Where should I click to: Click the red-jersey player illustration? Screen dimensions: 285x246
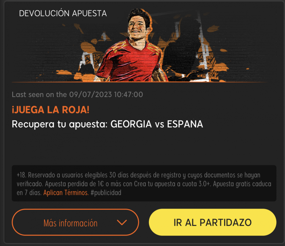point(131,45)
